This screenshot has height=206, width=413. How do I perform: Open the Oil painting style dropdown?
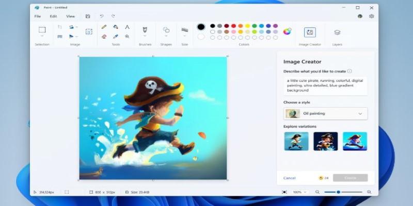(325, 113)
